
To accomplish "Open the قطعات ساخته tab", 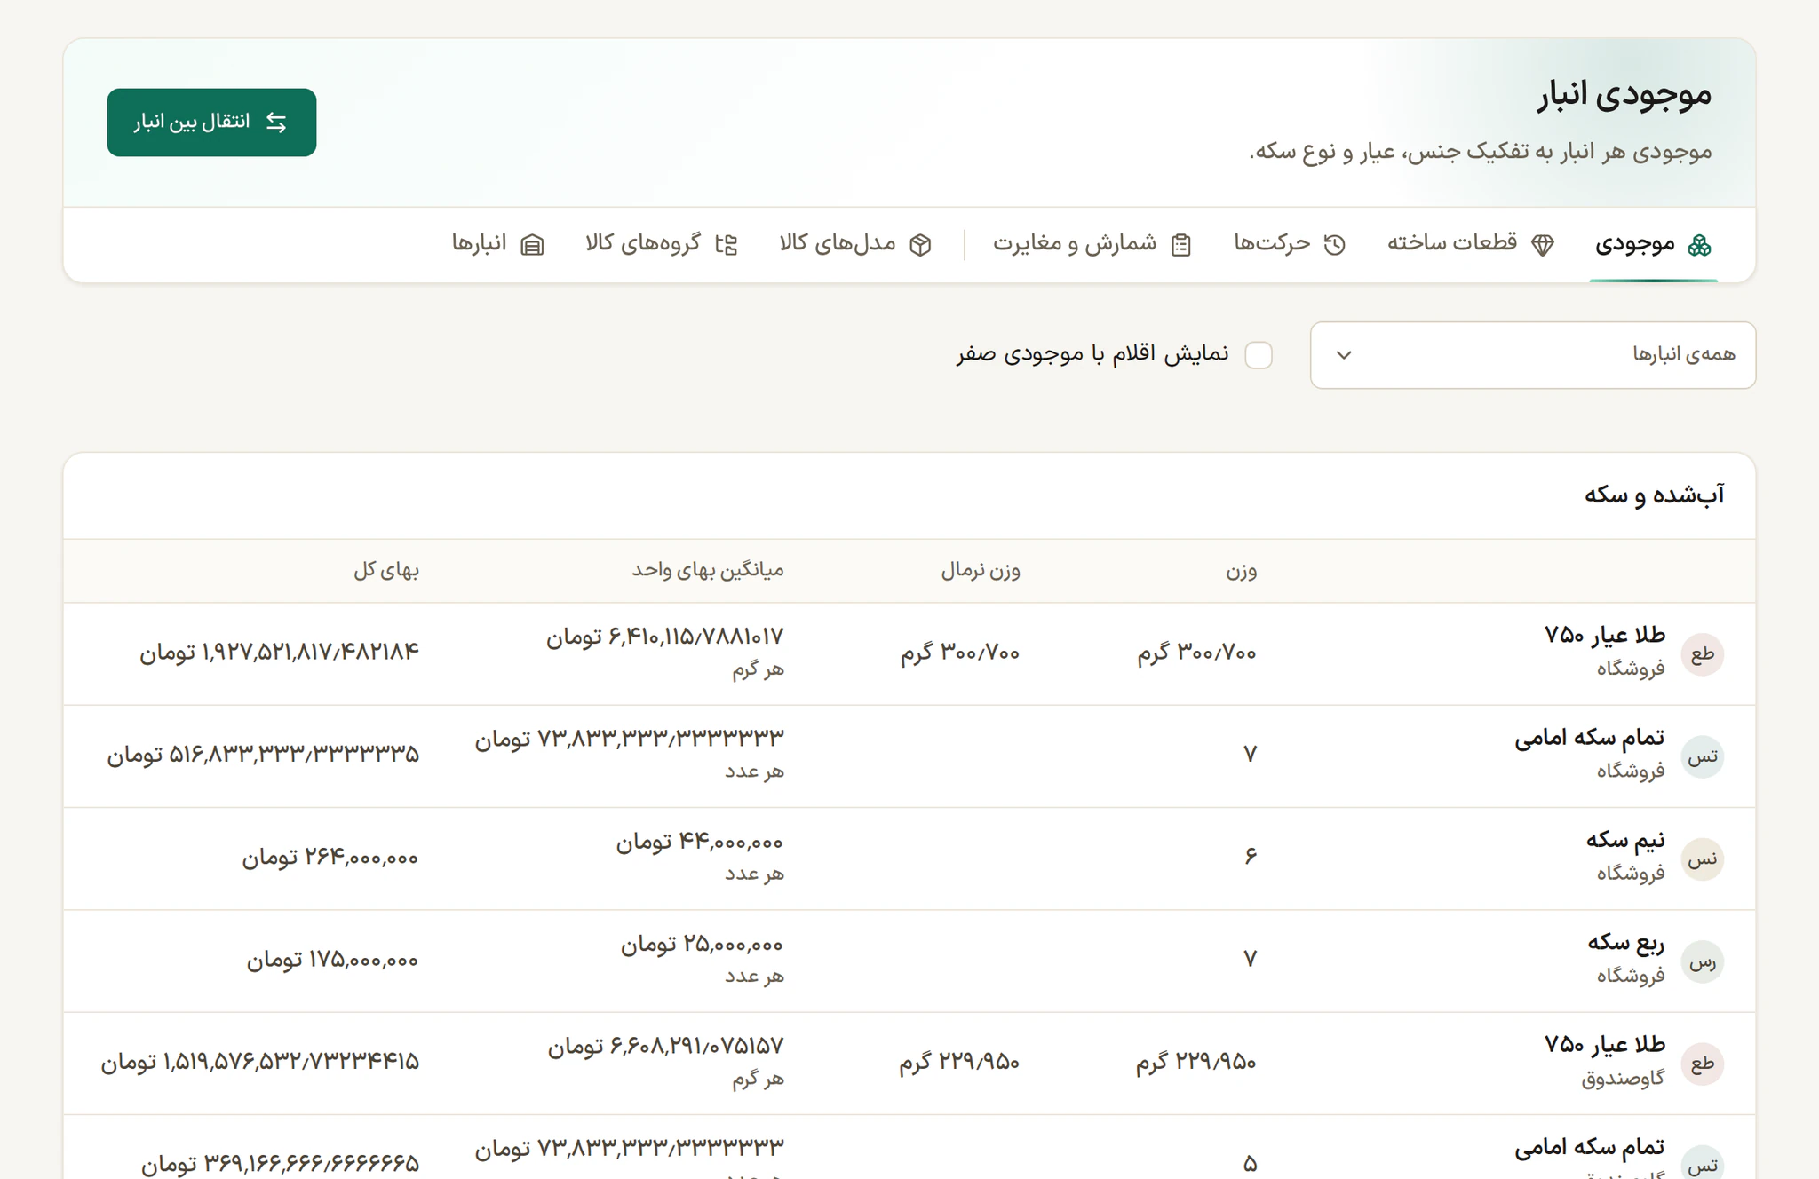I will (x=1471, y=244).
